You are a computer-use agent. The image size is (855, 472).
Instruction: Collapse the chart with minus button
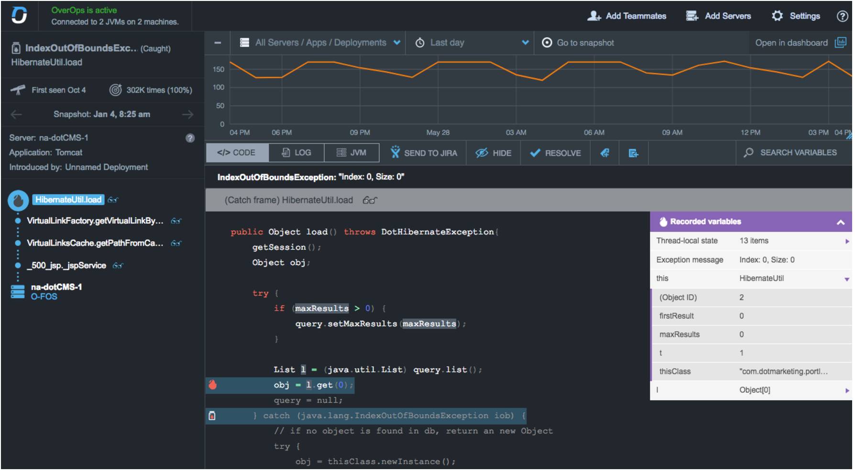pyautogui.click(x=218, y=43)
